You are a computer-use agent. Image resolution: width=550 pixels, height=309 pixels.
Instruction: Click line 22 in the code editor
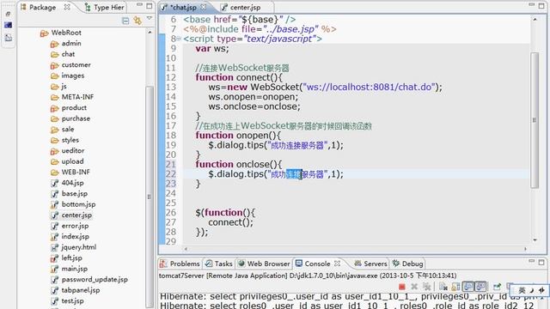(x=356, y=174)
